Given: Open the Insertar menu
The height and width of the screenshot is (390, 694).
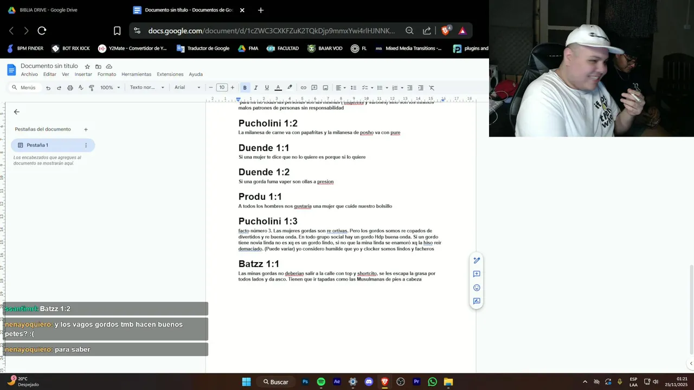Looking at the screenshot, I should (83, 74).
